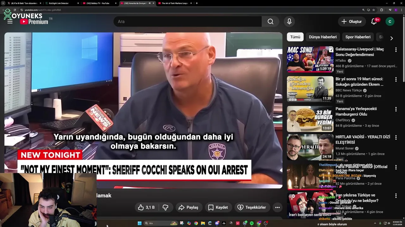
Task: Open the account avatar menu
Action: 390,21
